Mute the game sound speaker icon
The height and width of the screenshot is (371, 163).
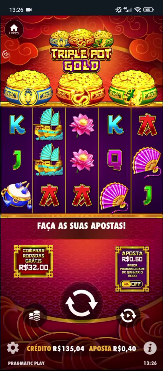click(x=6, y=54)
